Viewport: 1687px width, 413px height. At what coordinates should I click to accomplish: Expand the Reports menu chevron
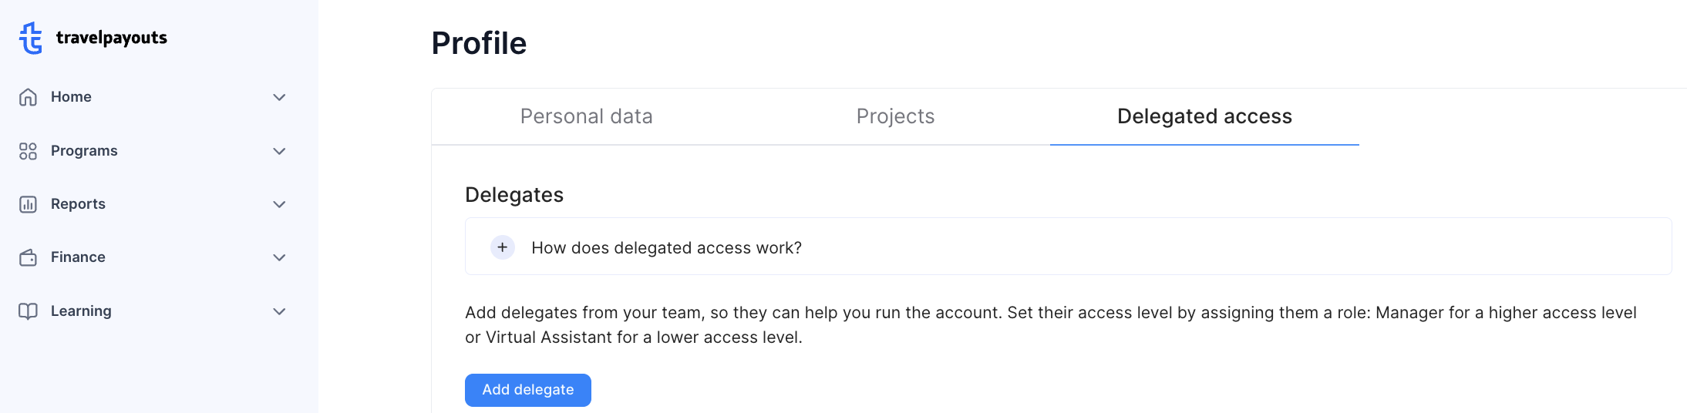(x=280, y=204)
